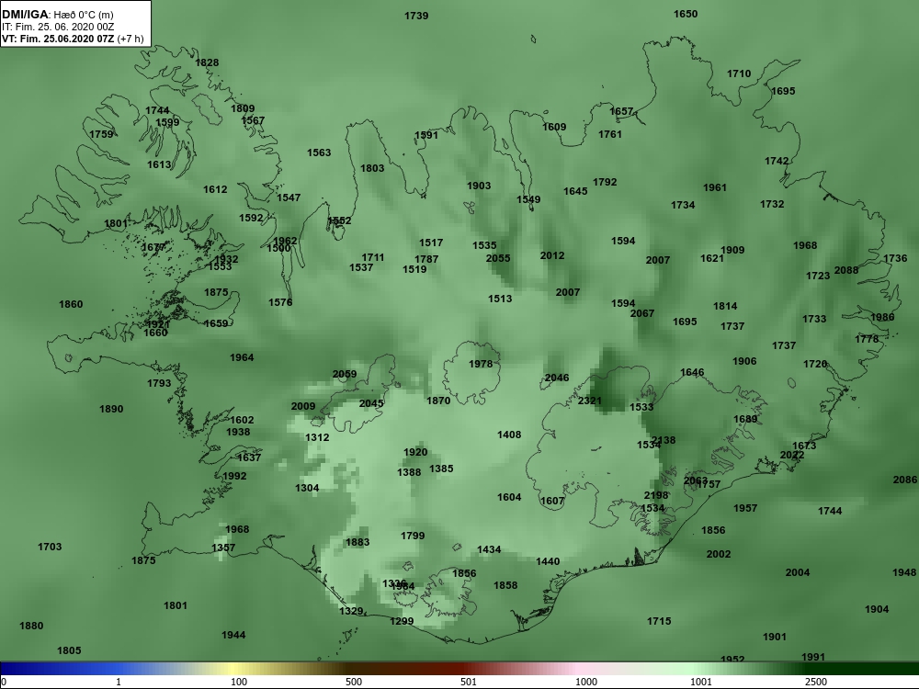Click the map value 1792
The image size is (919, 689).
pos(605,182)
